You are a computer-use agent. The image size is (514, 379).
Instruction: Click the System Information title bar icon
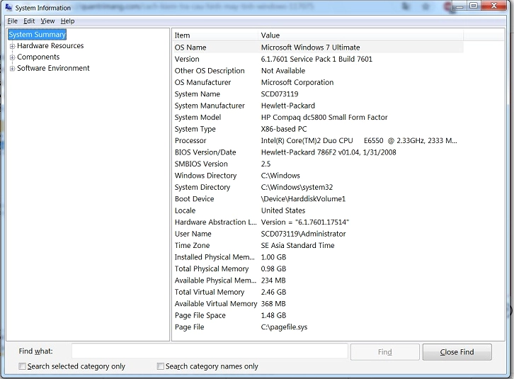click(x=8, y=7)
